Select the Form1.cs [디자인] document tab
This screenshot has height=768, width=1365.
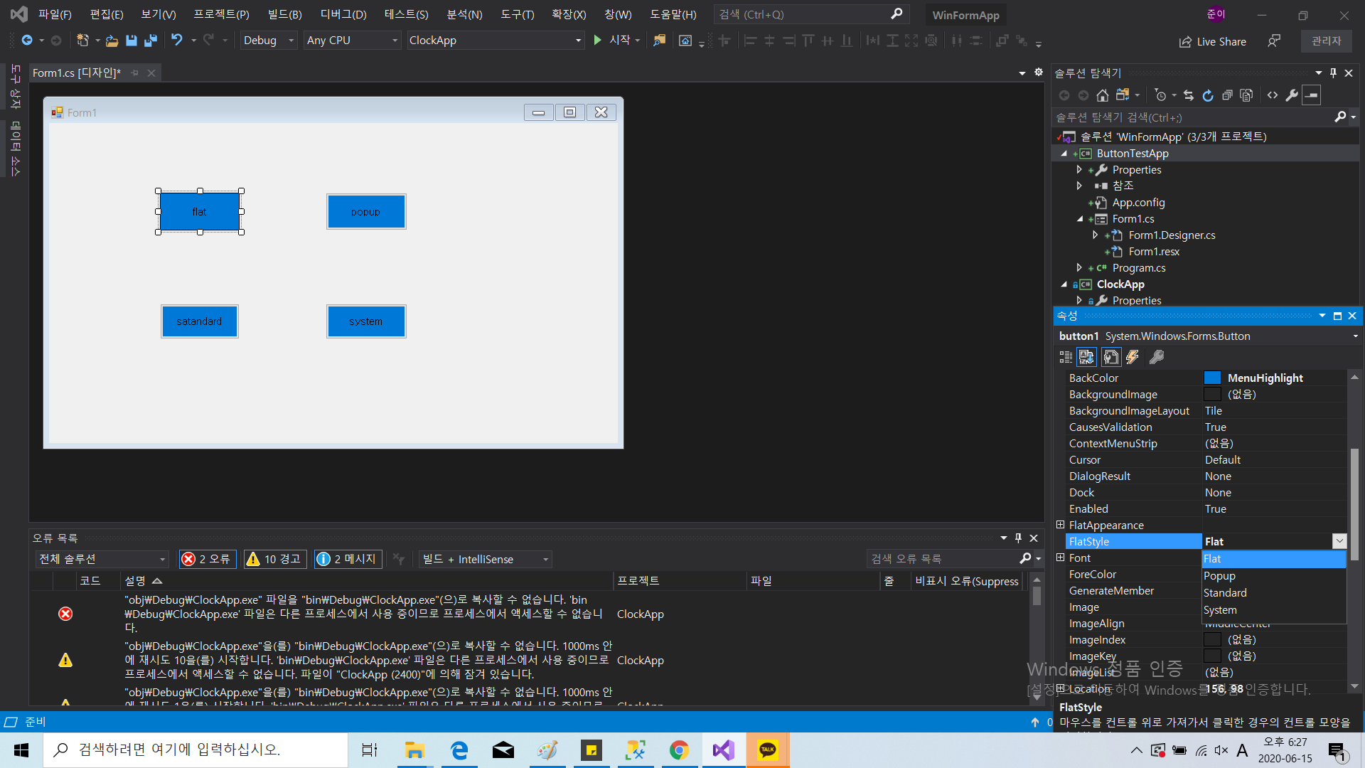77,73
